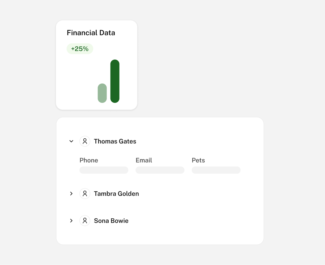Screen dimensions: 325x265
Task: Click Thomas Gates' avatar icon
Action: pos(85,141)
